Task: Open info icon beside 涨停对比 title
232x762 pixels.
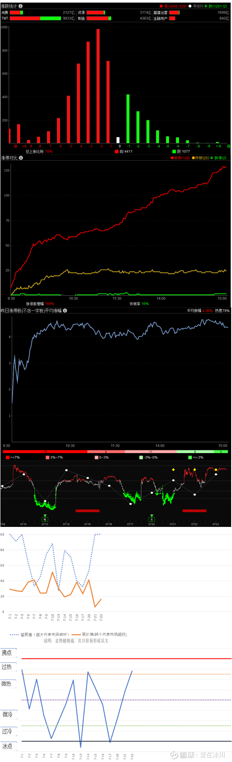Action: (x=21, y=158)
